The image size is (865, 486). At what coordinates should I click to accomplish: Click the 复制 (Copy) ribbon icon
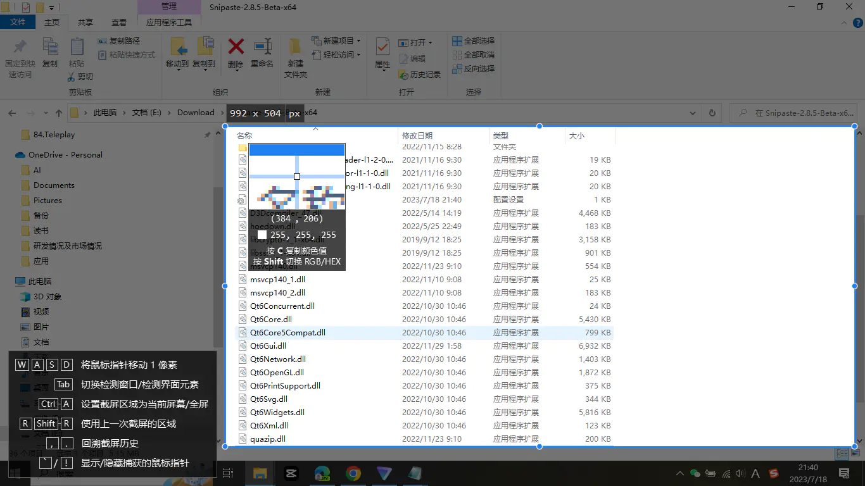[50, 46]
